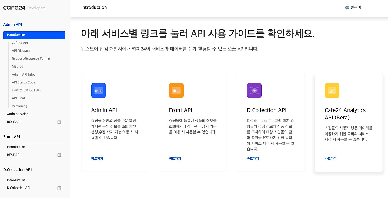The height and width of the screenshot is (198, 388).
Task: Select Introduction under Front API
Action: 16,147
